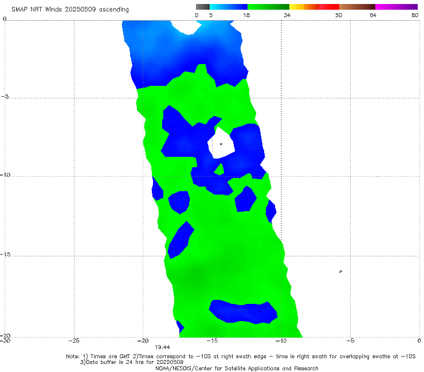Click the longitude axis label '-30'
Screen dimensions: 424x372
[5, 341]
